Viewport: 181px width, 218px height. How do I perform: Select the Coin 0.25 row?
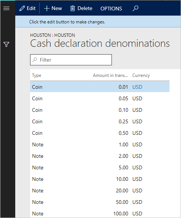coord(100,121)
